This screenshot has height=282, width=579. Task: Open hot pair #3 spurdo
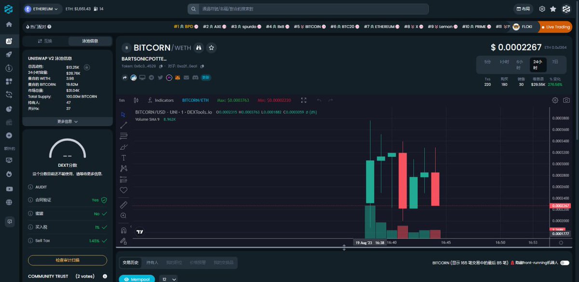click(246, 27)
